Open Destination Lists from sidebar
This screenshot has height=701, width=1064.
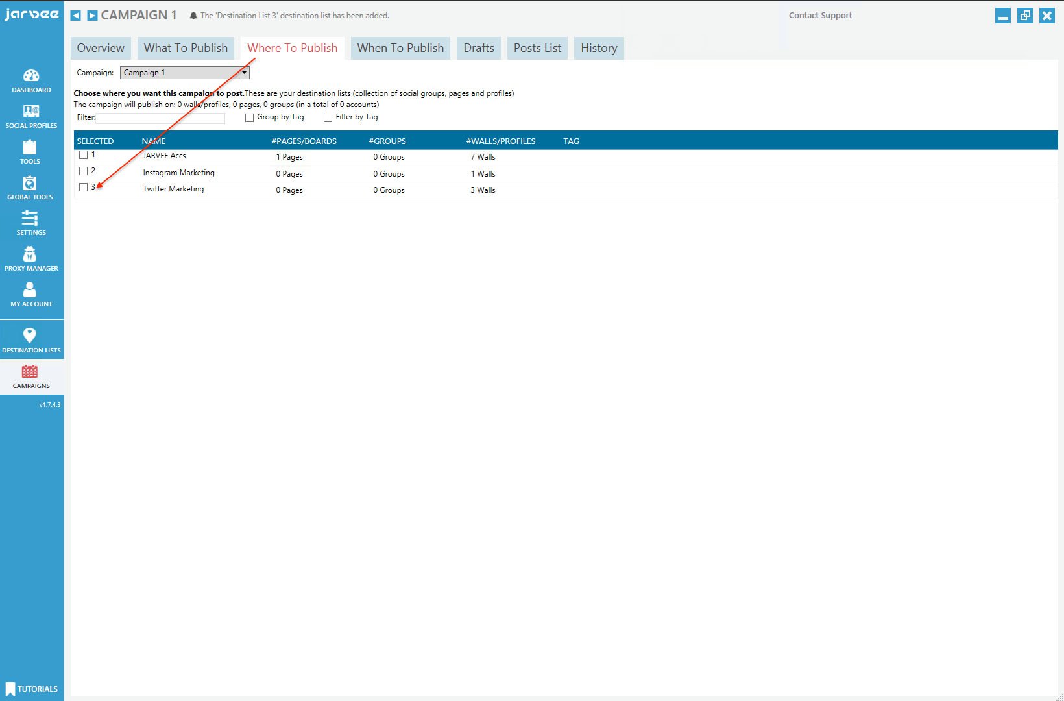31,340
